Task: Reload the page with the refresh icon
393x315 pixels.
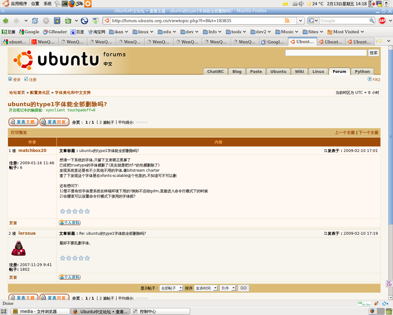Action: tap(35, 21)
